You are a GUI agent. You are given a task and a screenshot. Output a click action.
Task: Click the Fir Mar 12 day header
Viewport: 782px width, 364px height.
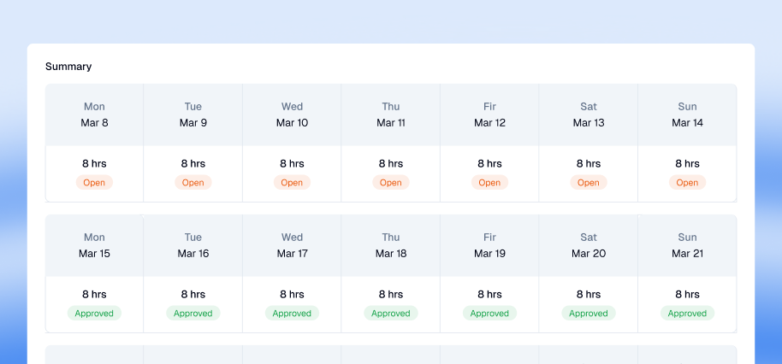coord(489,114)
